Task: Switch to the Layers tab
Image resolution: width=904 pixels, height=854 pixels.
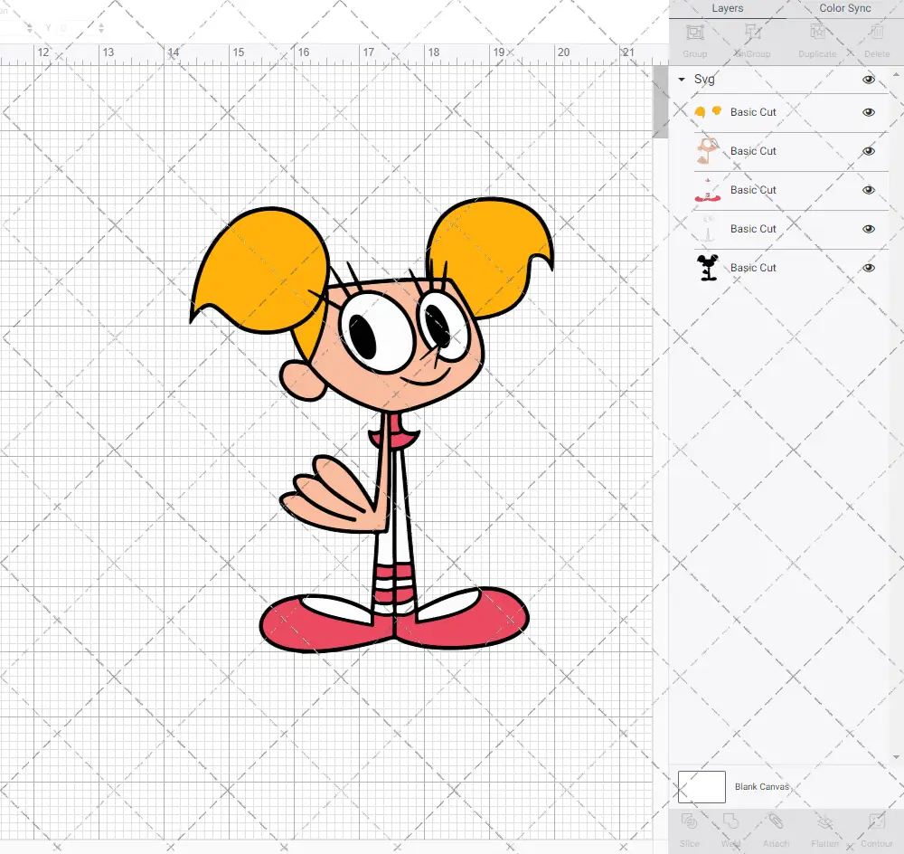Action: click(727, 9)
